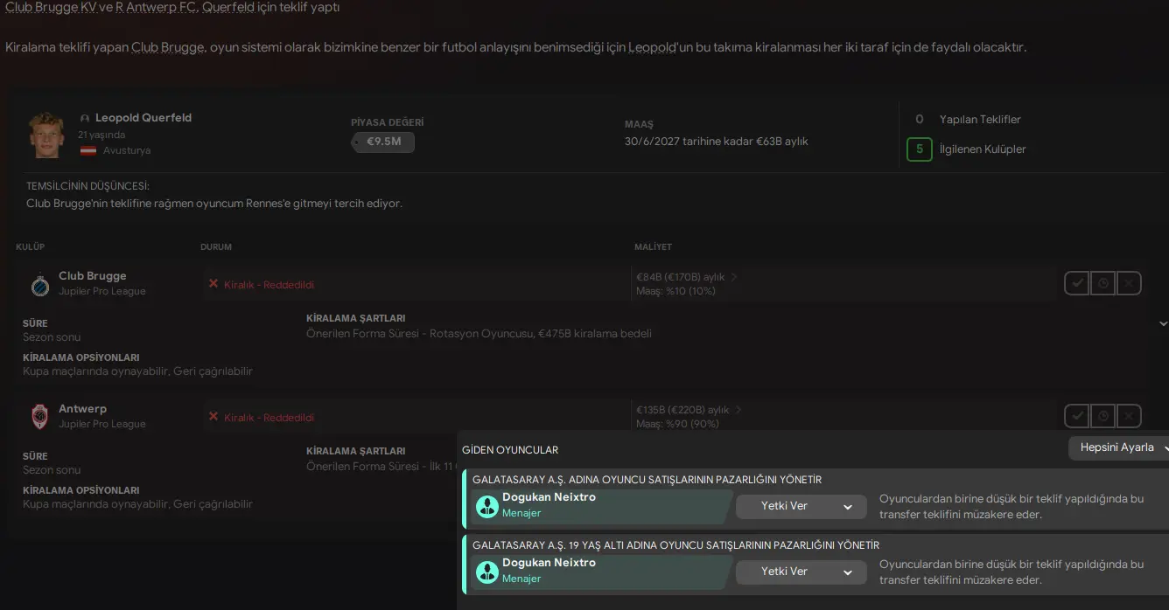Click the DURUM column header
The height and width of the screenshot is (610, 1169).
click(x=216, y=247)
